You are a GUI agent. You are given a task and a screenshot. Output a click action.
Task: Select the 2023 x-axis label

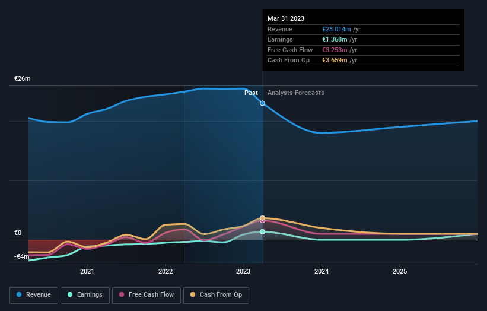(243, 271)
